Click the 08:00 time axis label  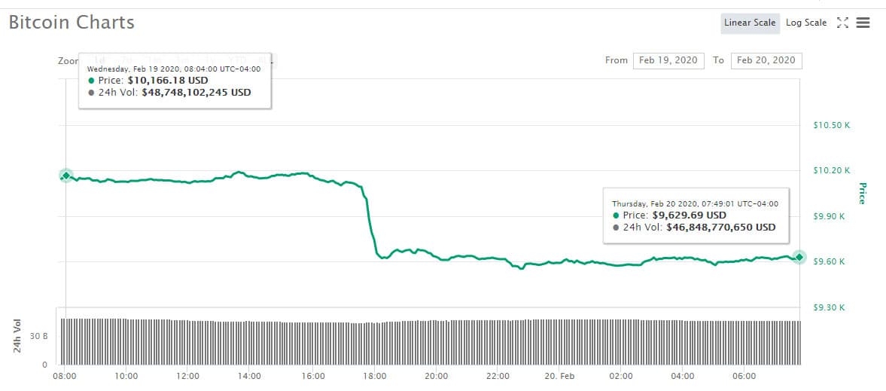click(65, 376)
